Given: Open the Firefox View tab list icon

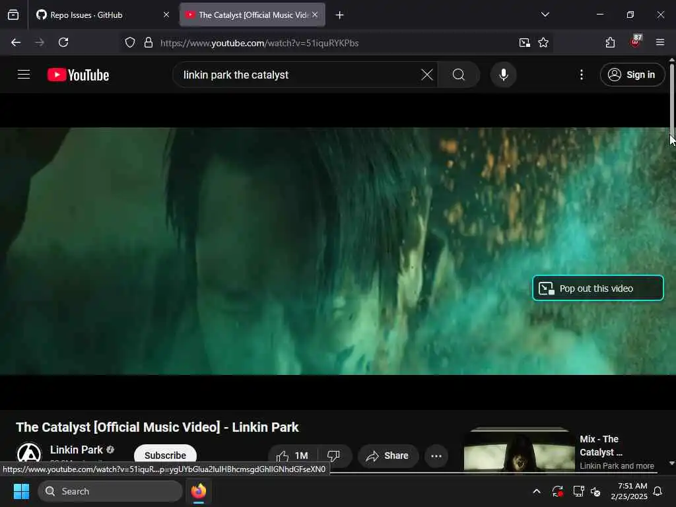Looking at the screenshot, I should [x=13, y=15].
